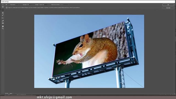Click the Cancelar button

point(168,8)
